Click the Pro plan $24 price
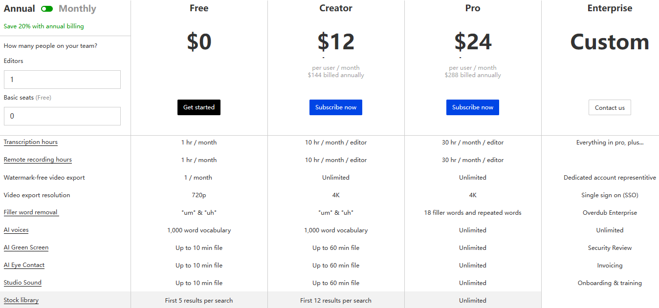This screenshot has height=308, width=659. 473,41
